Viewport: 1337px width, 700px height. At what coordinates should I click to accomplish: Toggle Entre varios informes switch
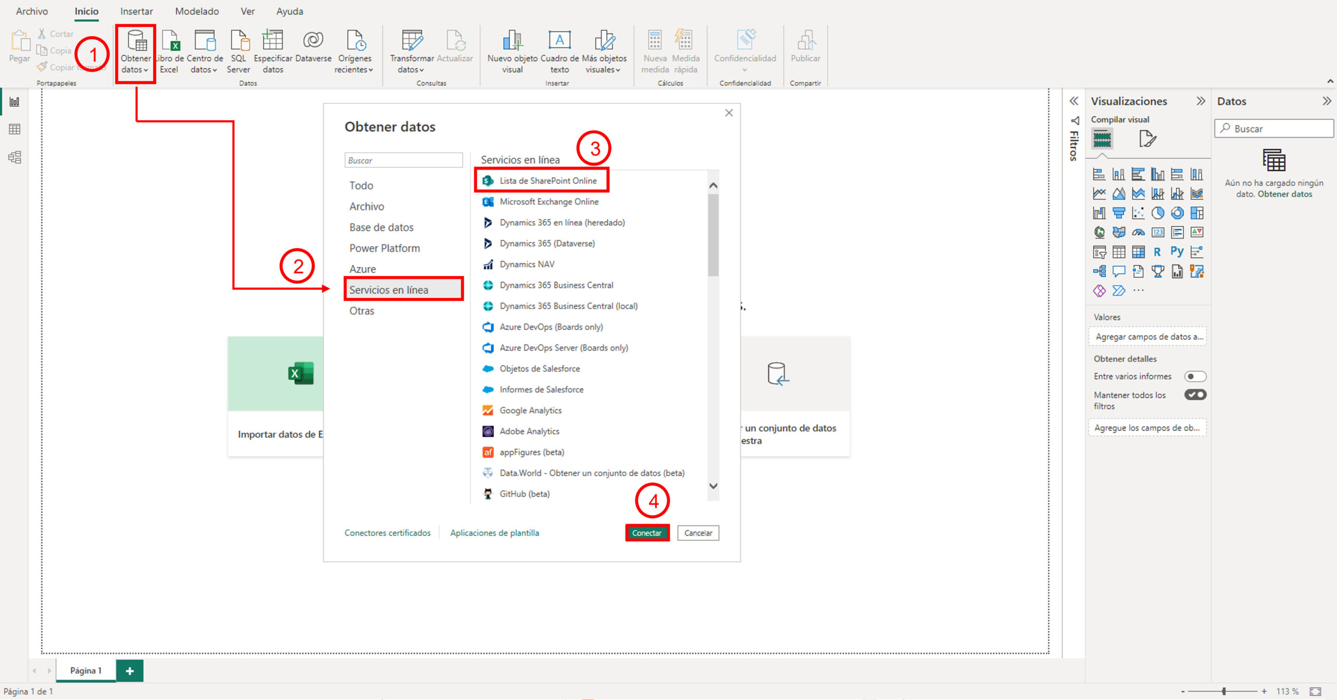click(x=1195, y=376)
